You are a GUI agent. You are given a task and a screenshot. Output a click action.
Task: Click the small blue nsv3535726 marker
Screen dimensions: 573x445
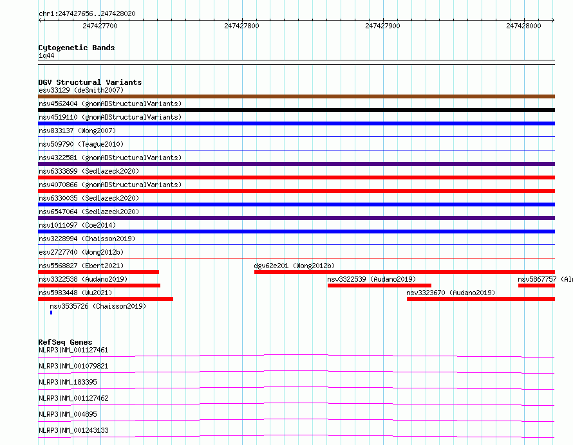click(51, 313)
